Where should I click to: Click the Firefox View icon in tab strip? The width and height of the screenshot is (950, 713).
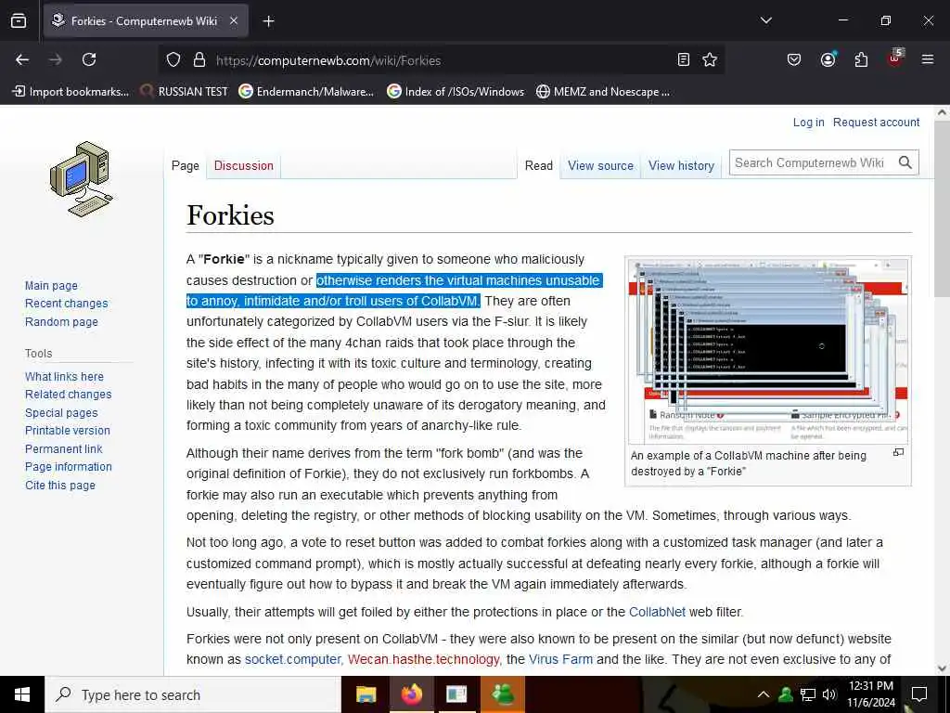click(19, 20)
